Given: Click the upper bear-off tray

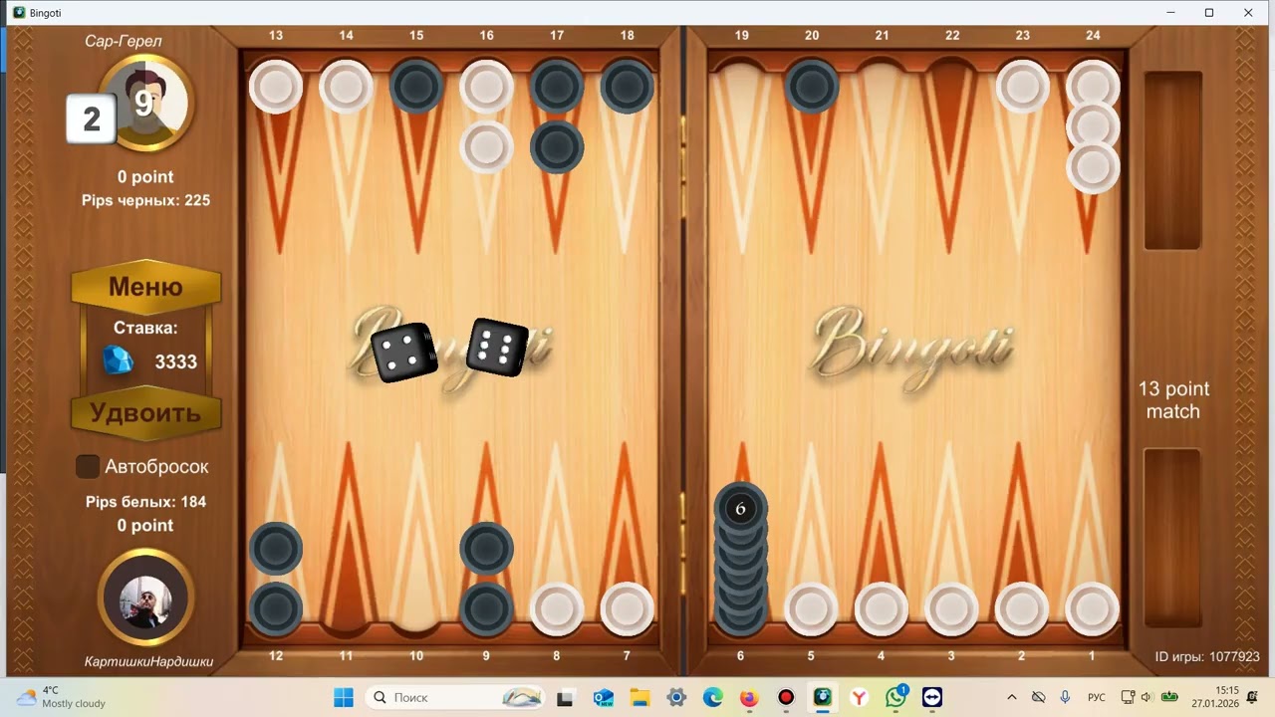Looking at the screenshot, I should pyautogui.click(x=1172, y=160).
